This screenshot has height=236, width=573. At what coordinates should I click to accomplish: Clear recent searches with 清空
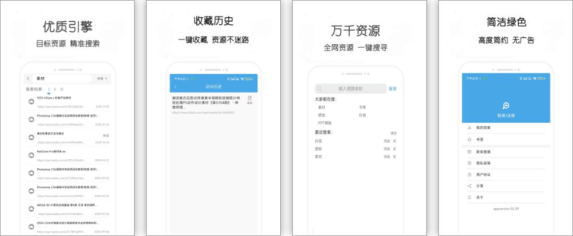(393, 134)
